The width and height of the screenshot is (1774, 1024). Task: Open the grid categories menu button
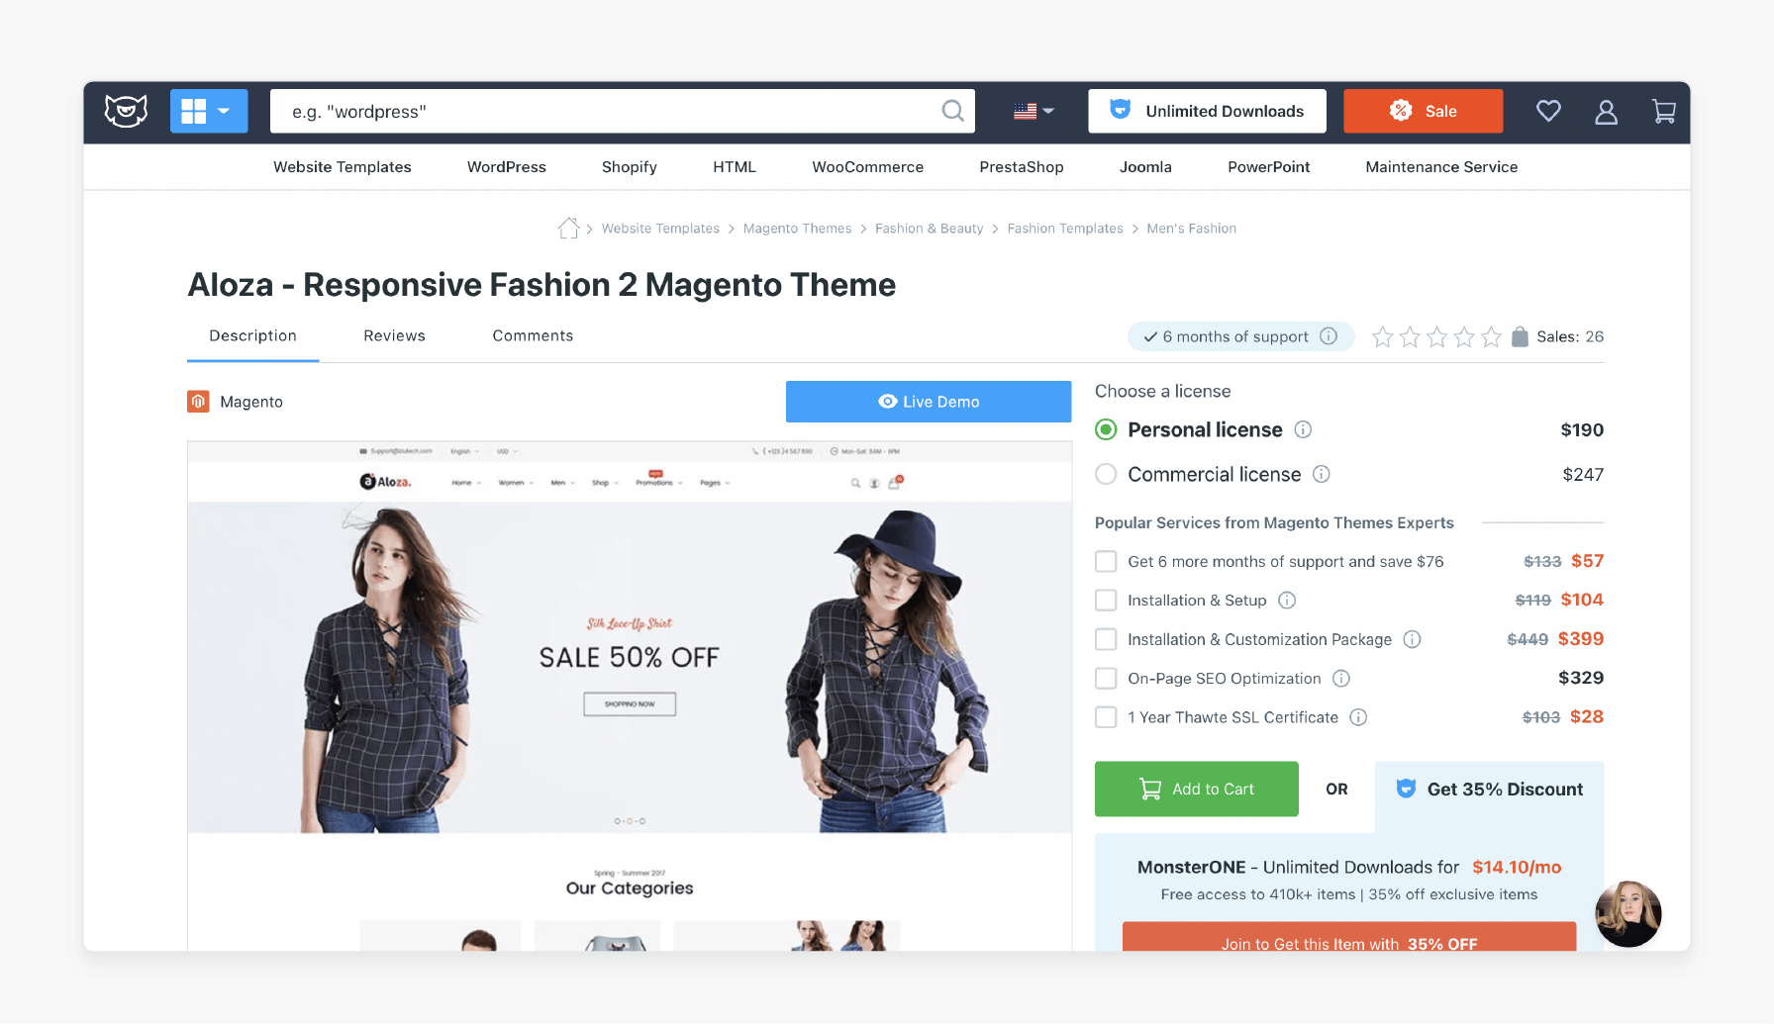click(209, 111)
